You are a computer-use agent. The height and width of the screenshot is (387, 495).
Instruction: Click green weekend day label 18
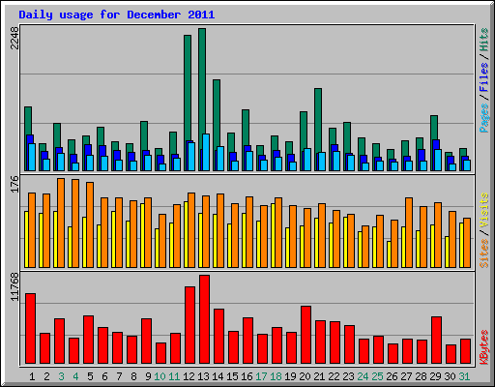pyautogui.click(x=276, y=376)
